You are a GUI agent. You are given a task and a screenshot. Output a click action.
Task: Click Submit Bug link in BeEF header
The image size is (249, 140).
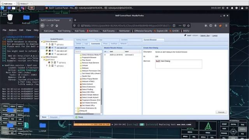(205, 35)
